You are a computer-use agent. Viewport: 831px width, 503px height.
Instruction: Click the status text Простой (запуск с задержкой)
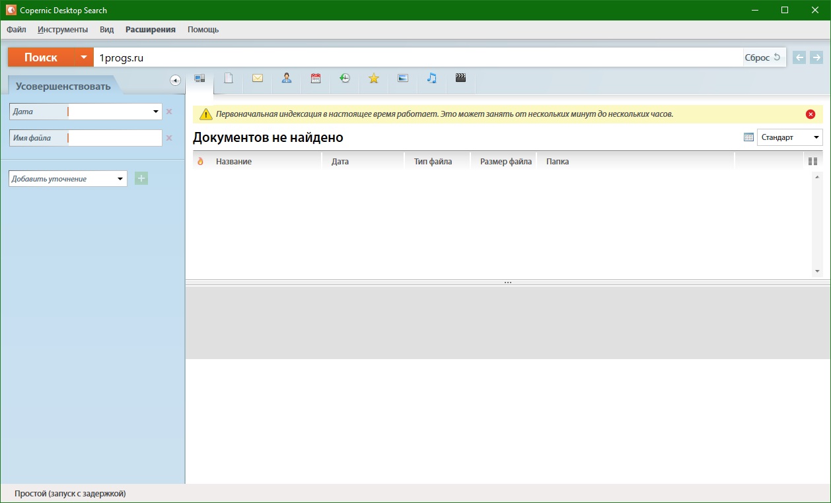point(70,493)
